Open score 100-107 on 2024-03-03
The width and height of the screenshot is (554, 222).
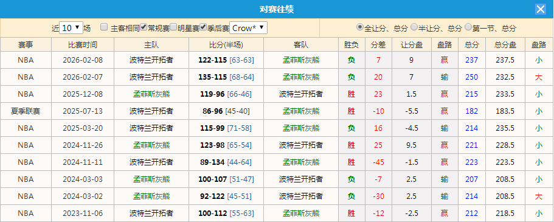212,179
